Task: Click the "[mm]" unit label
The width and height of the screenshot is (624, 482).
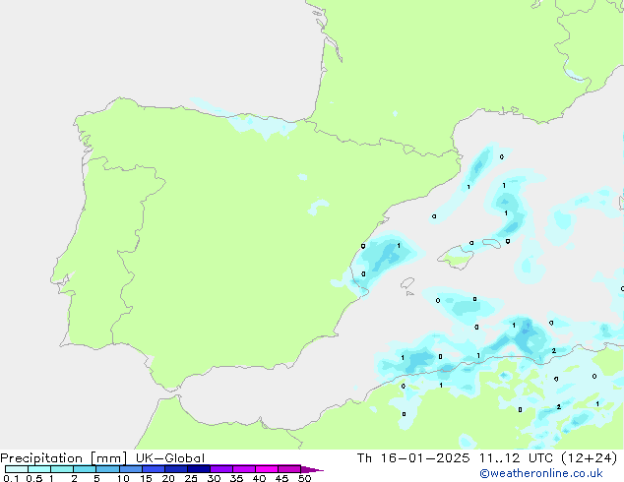Action: point(108,458)
